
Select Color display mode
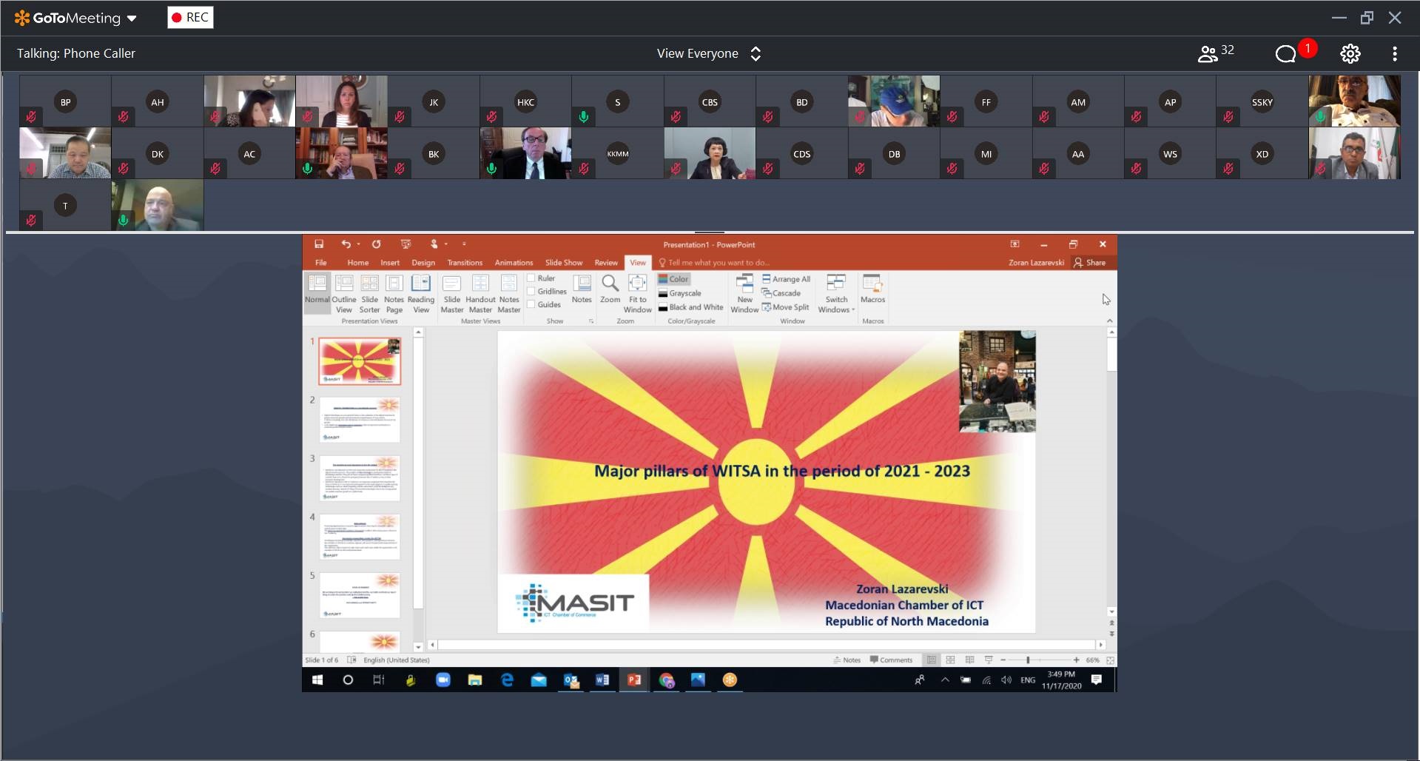673,279
